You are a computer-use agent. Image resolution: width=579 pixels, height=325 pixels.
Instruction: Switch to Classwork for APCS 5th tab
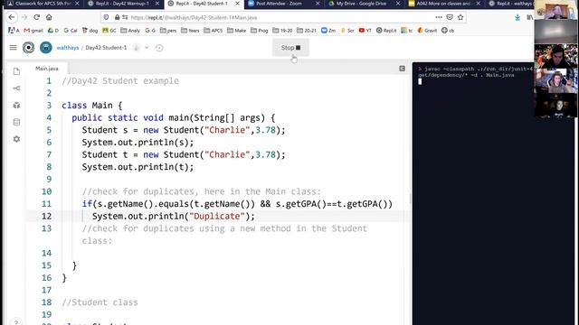(x=43, y=4)
